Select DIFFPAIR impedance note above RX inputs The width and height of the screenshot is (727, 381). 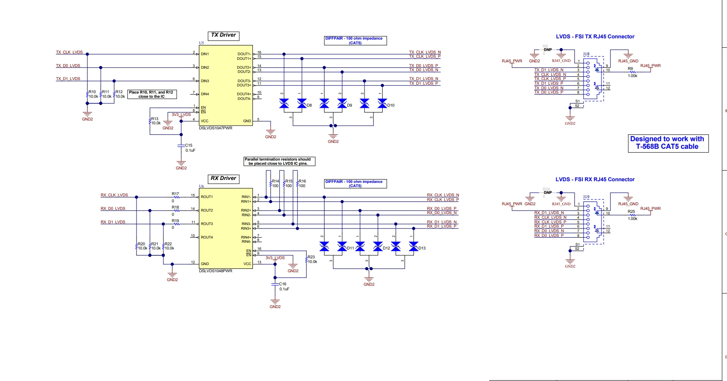pyautogui.click(x=355, y=184)
